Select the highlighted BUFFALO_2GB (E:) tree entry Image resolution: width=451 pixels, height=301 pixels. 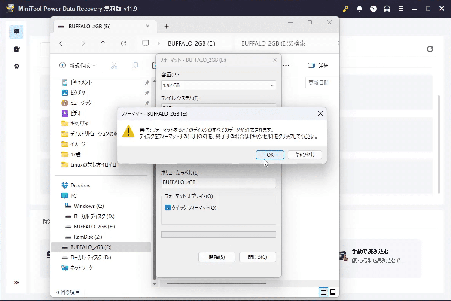101,247
